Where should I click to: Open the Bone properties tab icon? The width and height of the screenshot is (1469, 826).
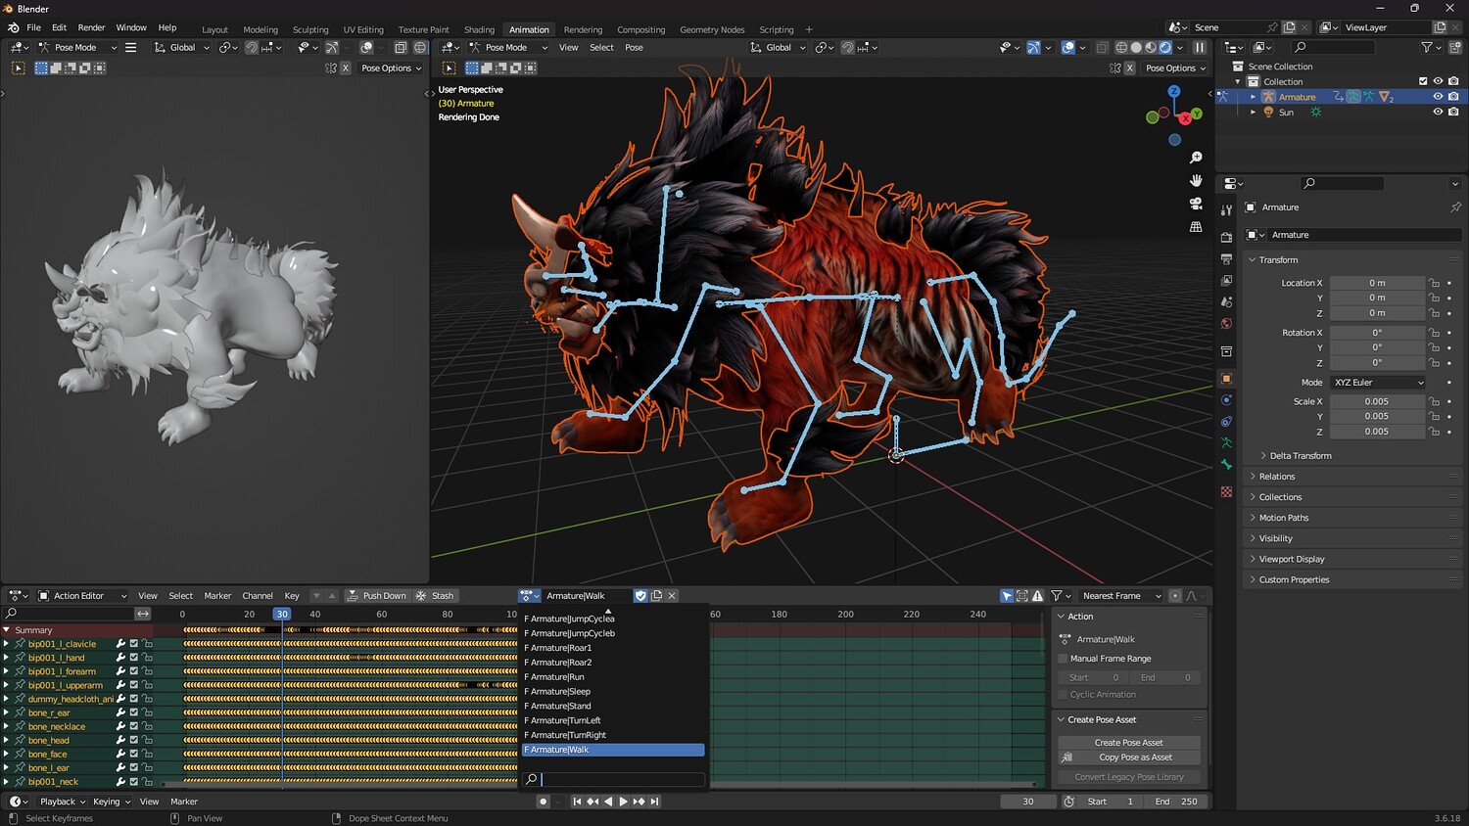1226,465
